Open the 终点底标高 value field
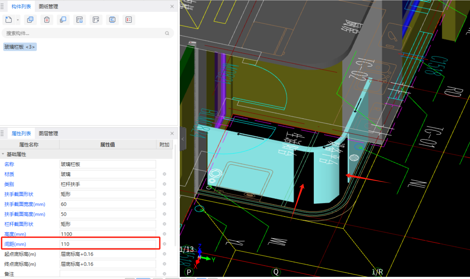Viewport: 470px width, 279px height. coord(108,264)
